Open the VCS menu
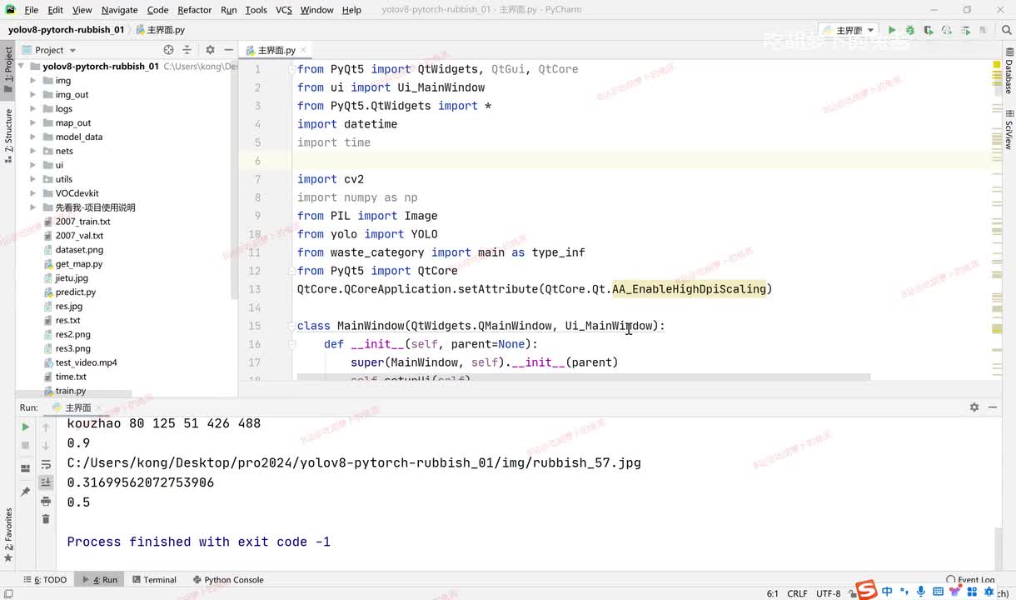The width and height of the screenshot is (1016, 600). (284, 10)
